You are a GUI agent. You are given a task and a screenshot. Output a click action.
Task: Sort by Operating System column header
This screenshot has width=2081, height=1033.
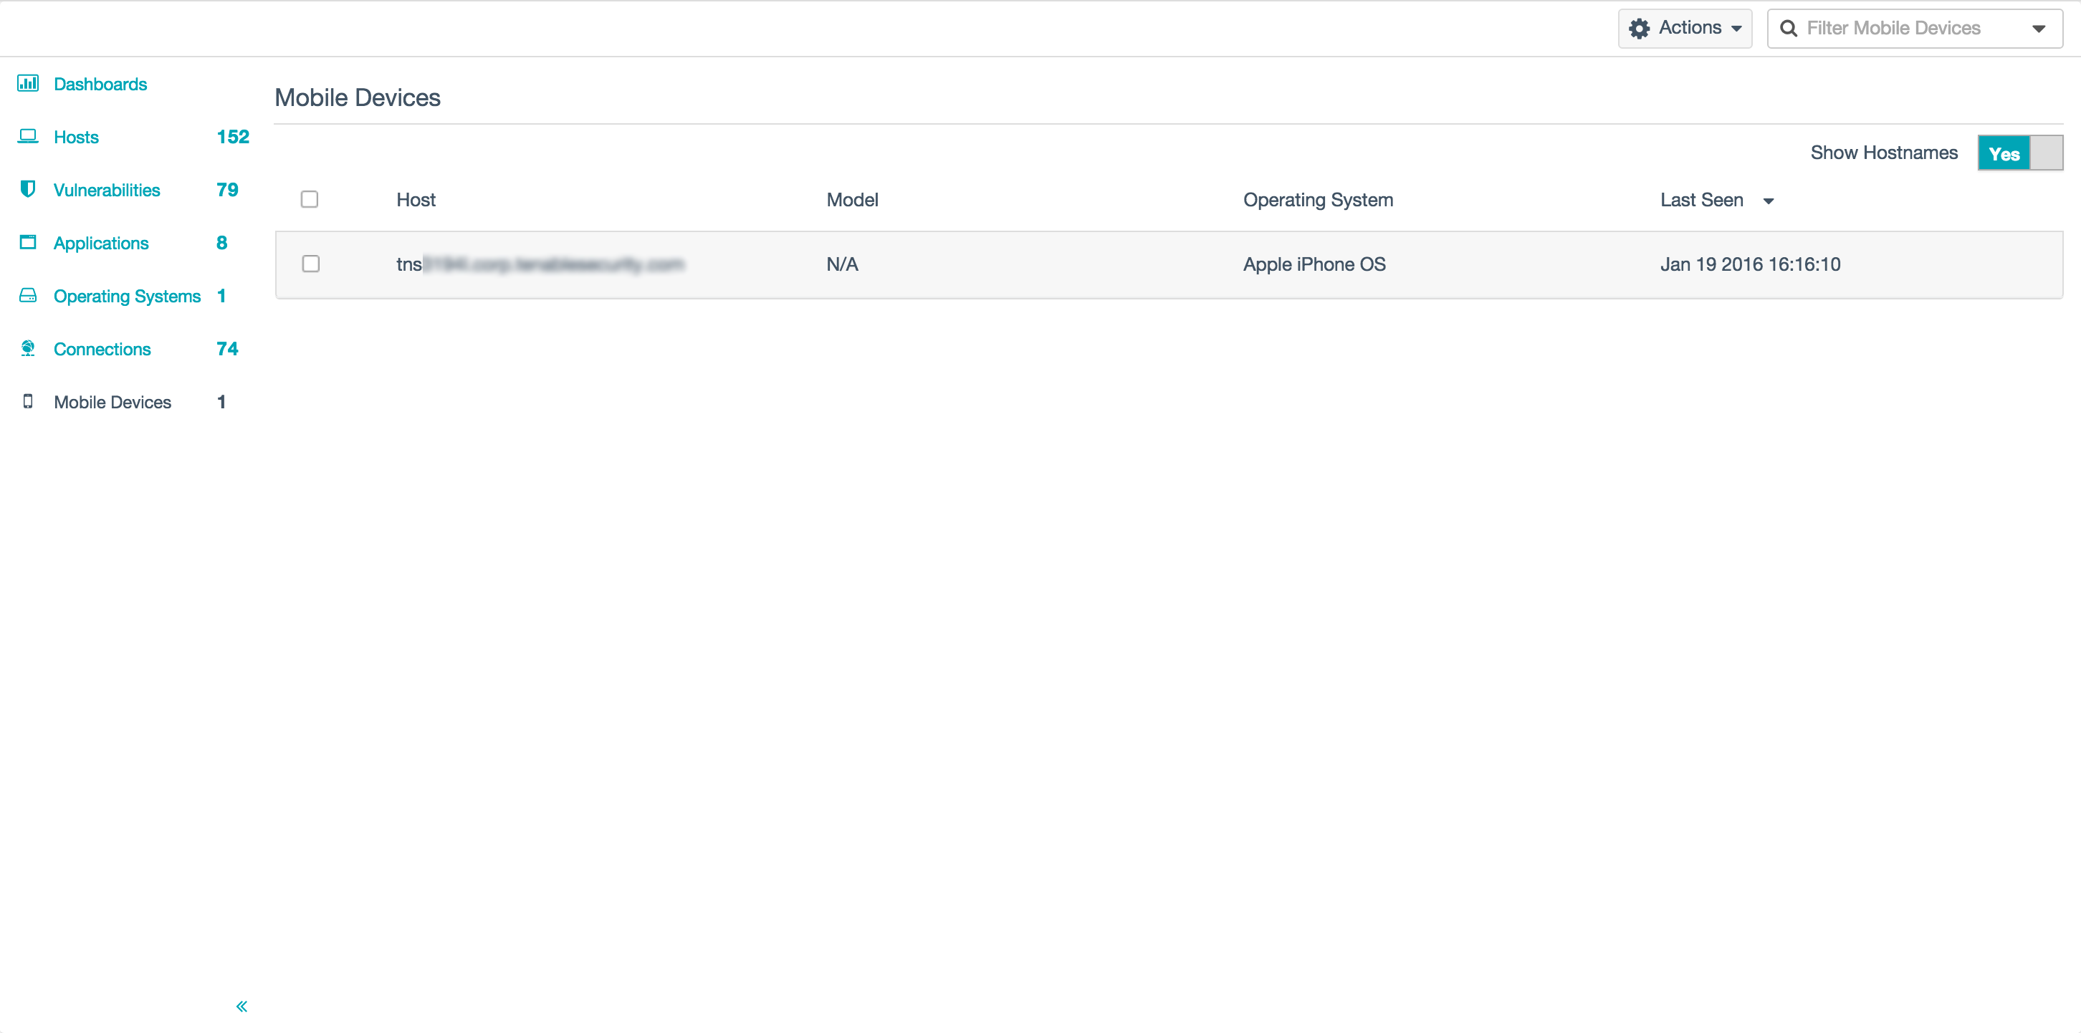point(1318,199)
